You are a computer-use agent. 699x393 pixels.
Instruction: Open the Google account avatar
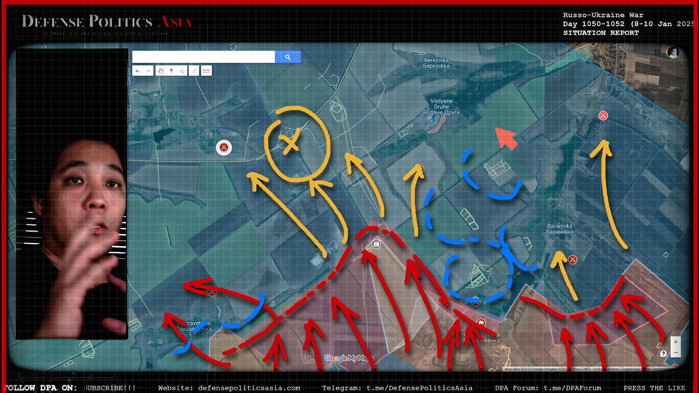coord(673,52)
